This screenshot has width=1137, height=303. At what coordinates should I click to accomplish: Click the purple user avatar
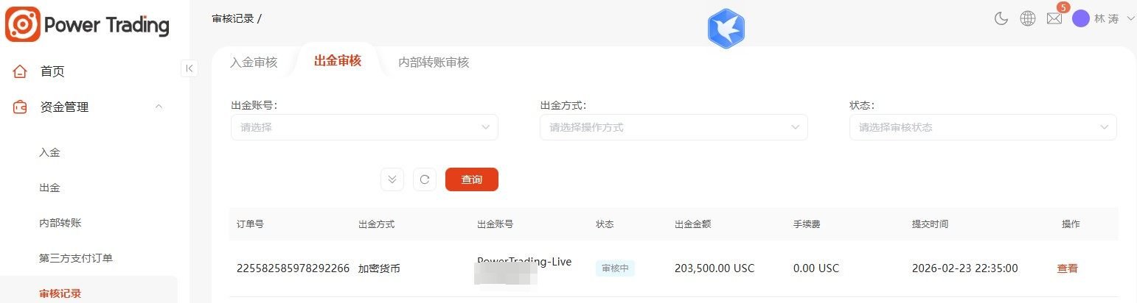click(1081, 18)
